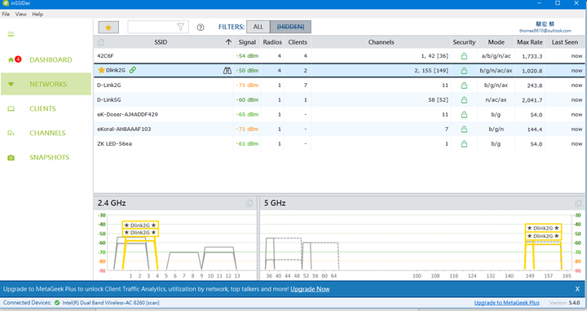The width and height of the screenshot is (587, 311).
Task: Click the binoculars icon in Dlink2G row
Action: [x=227, y=70]
